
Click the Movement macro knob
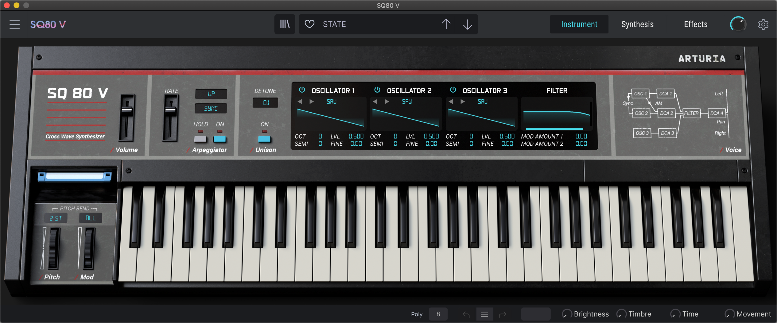[x=729, y=314]
